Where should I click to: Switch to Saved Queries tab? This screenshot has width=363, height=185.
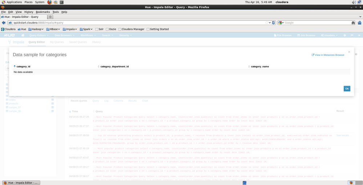[x=78, y=42]
